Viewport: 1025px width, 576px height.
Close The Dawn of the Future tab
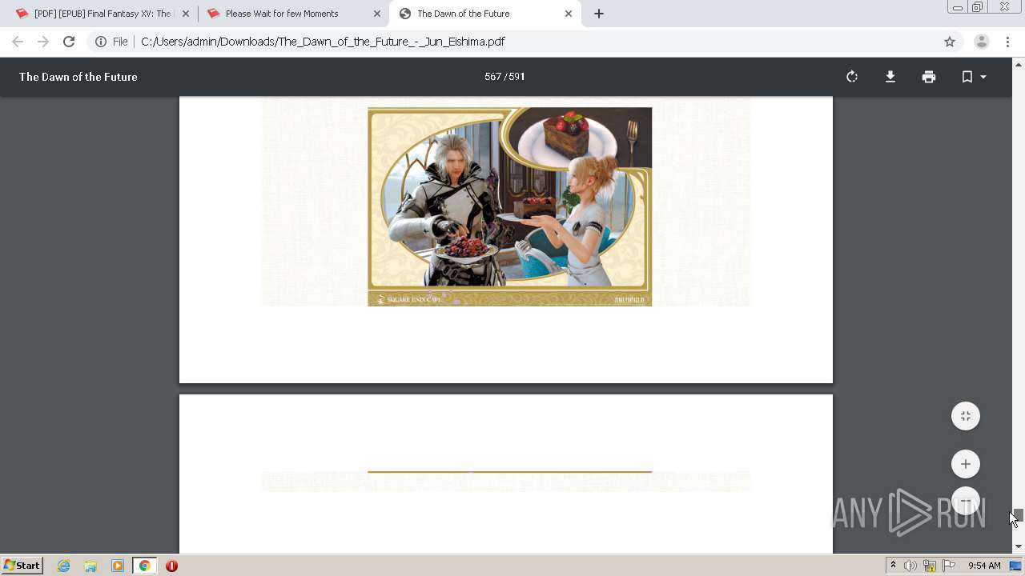(569, 14)
